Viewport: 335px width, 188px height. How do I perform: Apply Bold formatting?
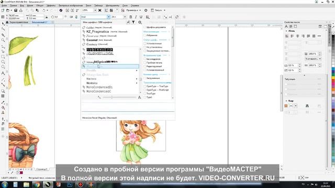[130, 17]
